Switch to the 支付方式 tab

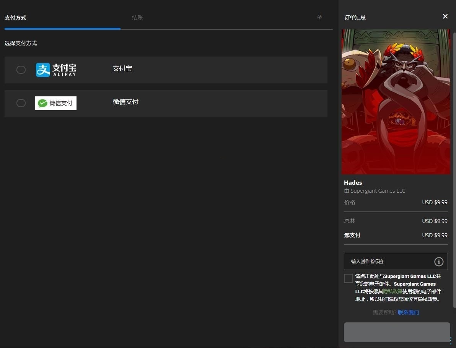tap(15, 18)
